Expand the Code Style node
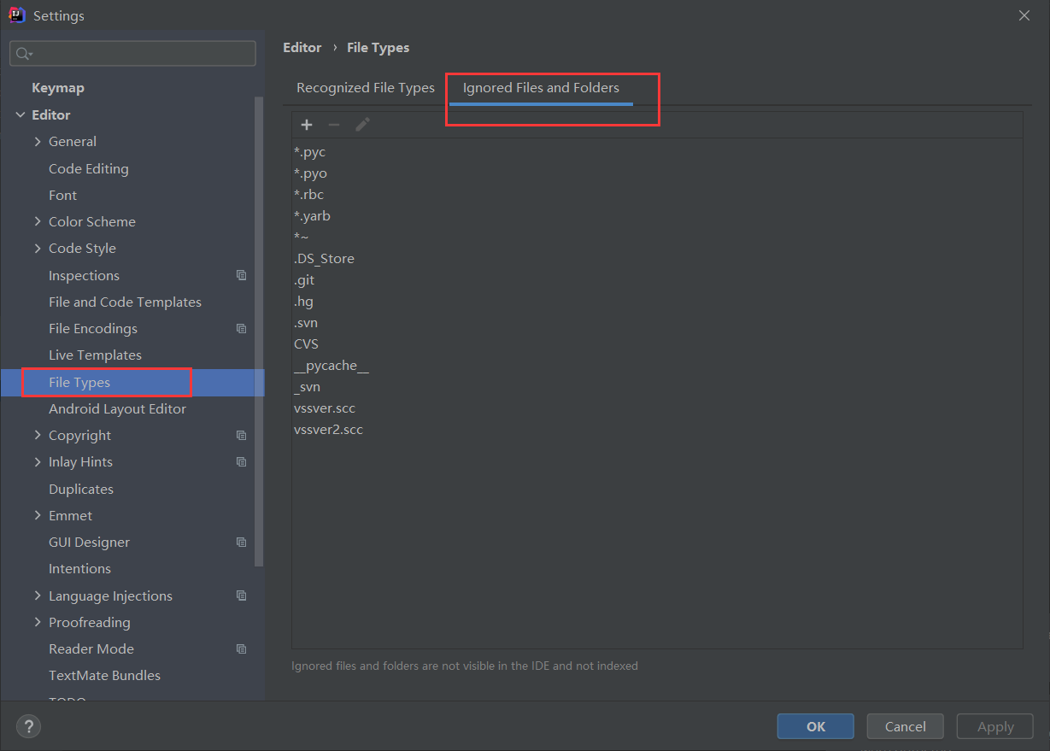This screenshot has width=1050, height=751. tap(38, 249)
